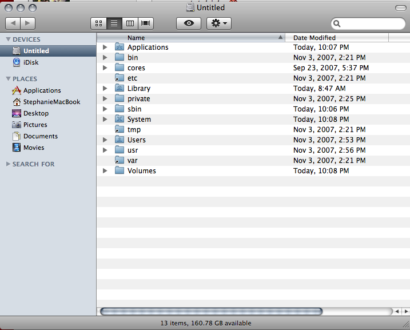Expand the cores folder triangle
The width and height of the screenshot is (410, 330).
click(x=105, y=67)
